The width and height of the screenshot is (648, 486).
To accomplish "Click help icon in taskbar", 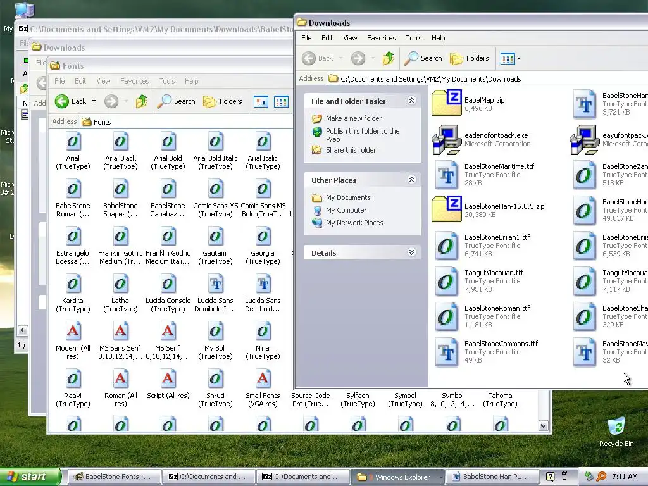I will (550, 477).
